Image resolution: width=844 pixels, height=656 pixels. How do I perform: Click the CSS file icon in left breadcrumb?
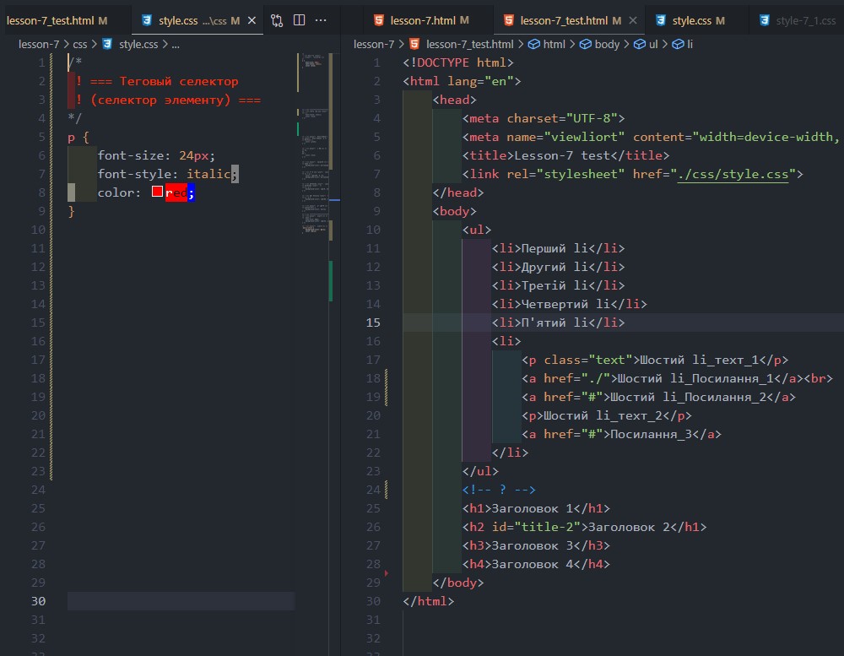(107, 44)
